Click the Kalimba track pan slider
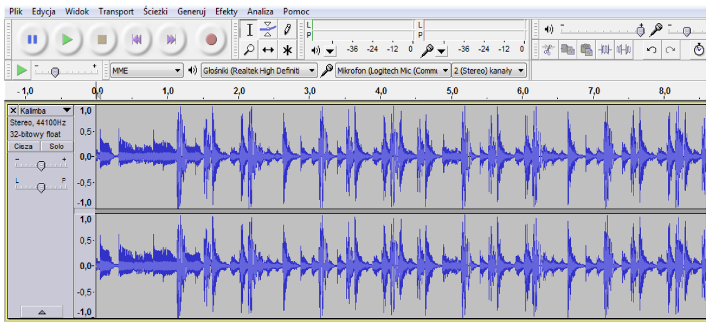711x326 pixels. (x=41, y=187)
